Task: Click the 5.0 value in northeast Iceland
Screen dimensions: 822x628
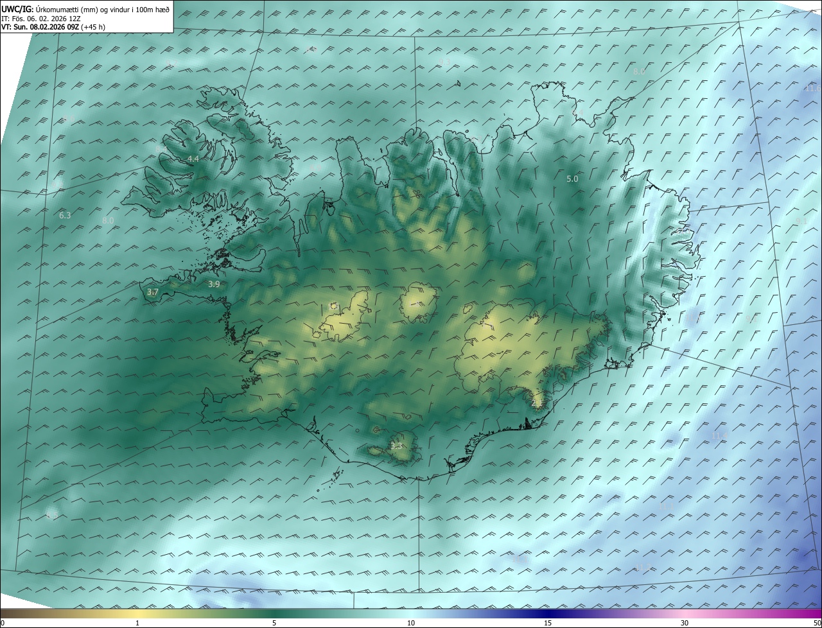Action: (x=572, y=179)
